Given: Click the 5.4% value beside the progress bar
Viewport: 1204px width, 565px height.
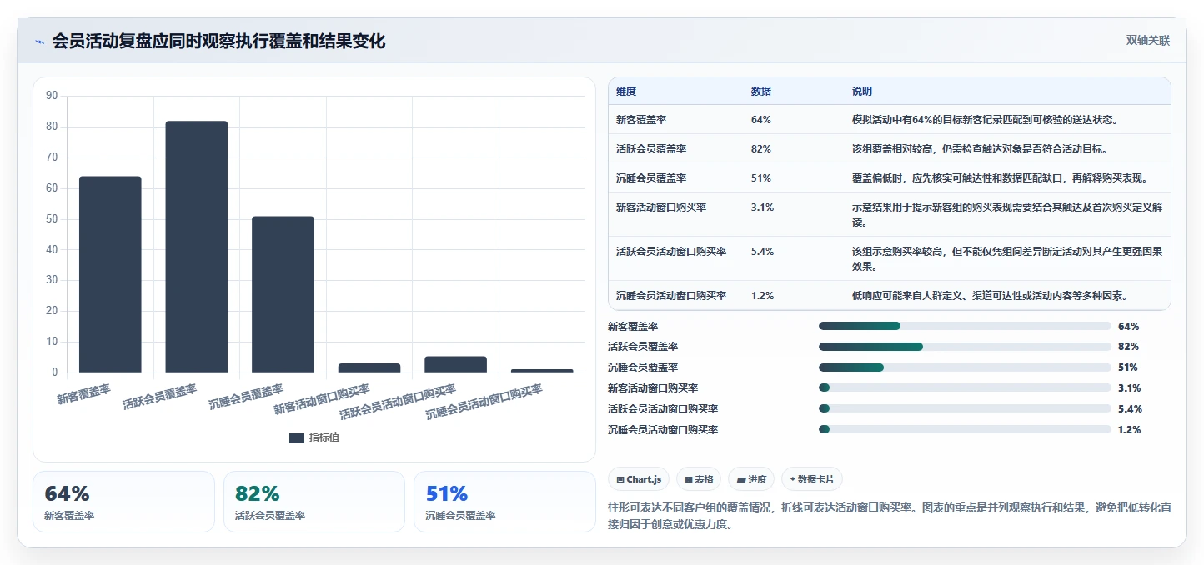Looking at the screenshot, I should [x=1130, y=408].
